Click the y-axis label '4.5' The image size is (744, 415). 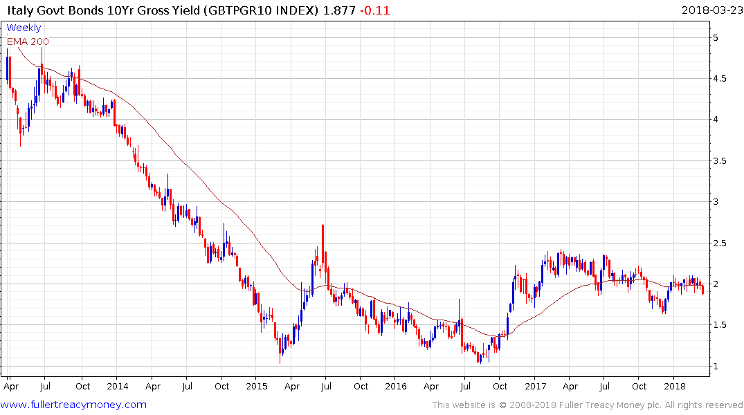click(x=719, y=79)
